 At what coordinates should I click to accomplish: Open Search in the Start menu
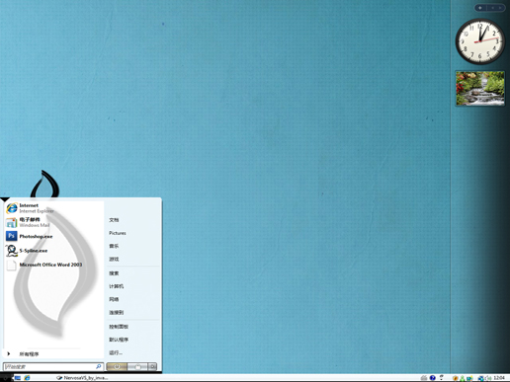click(x=114, y=273)
